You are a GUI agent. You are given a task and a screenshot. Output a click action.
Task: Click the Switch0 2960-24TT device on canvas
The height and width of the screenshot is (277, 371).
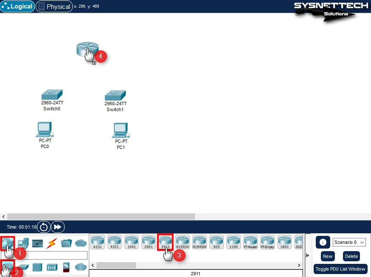coord(52,94)
